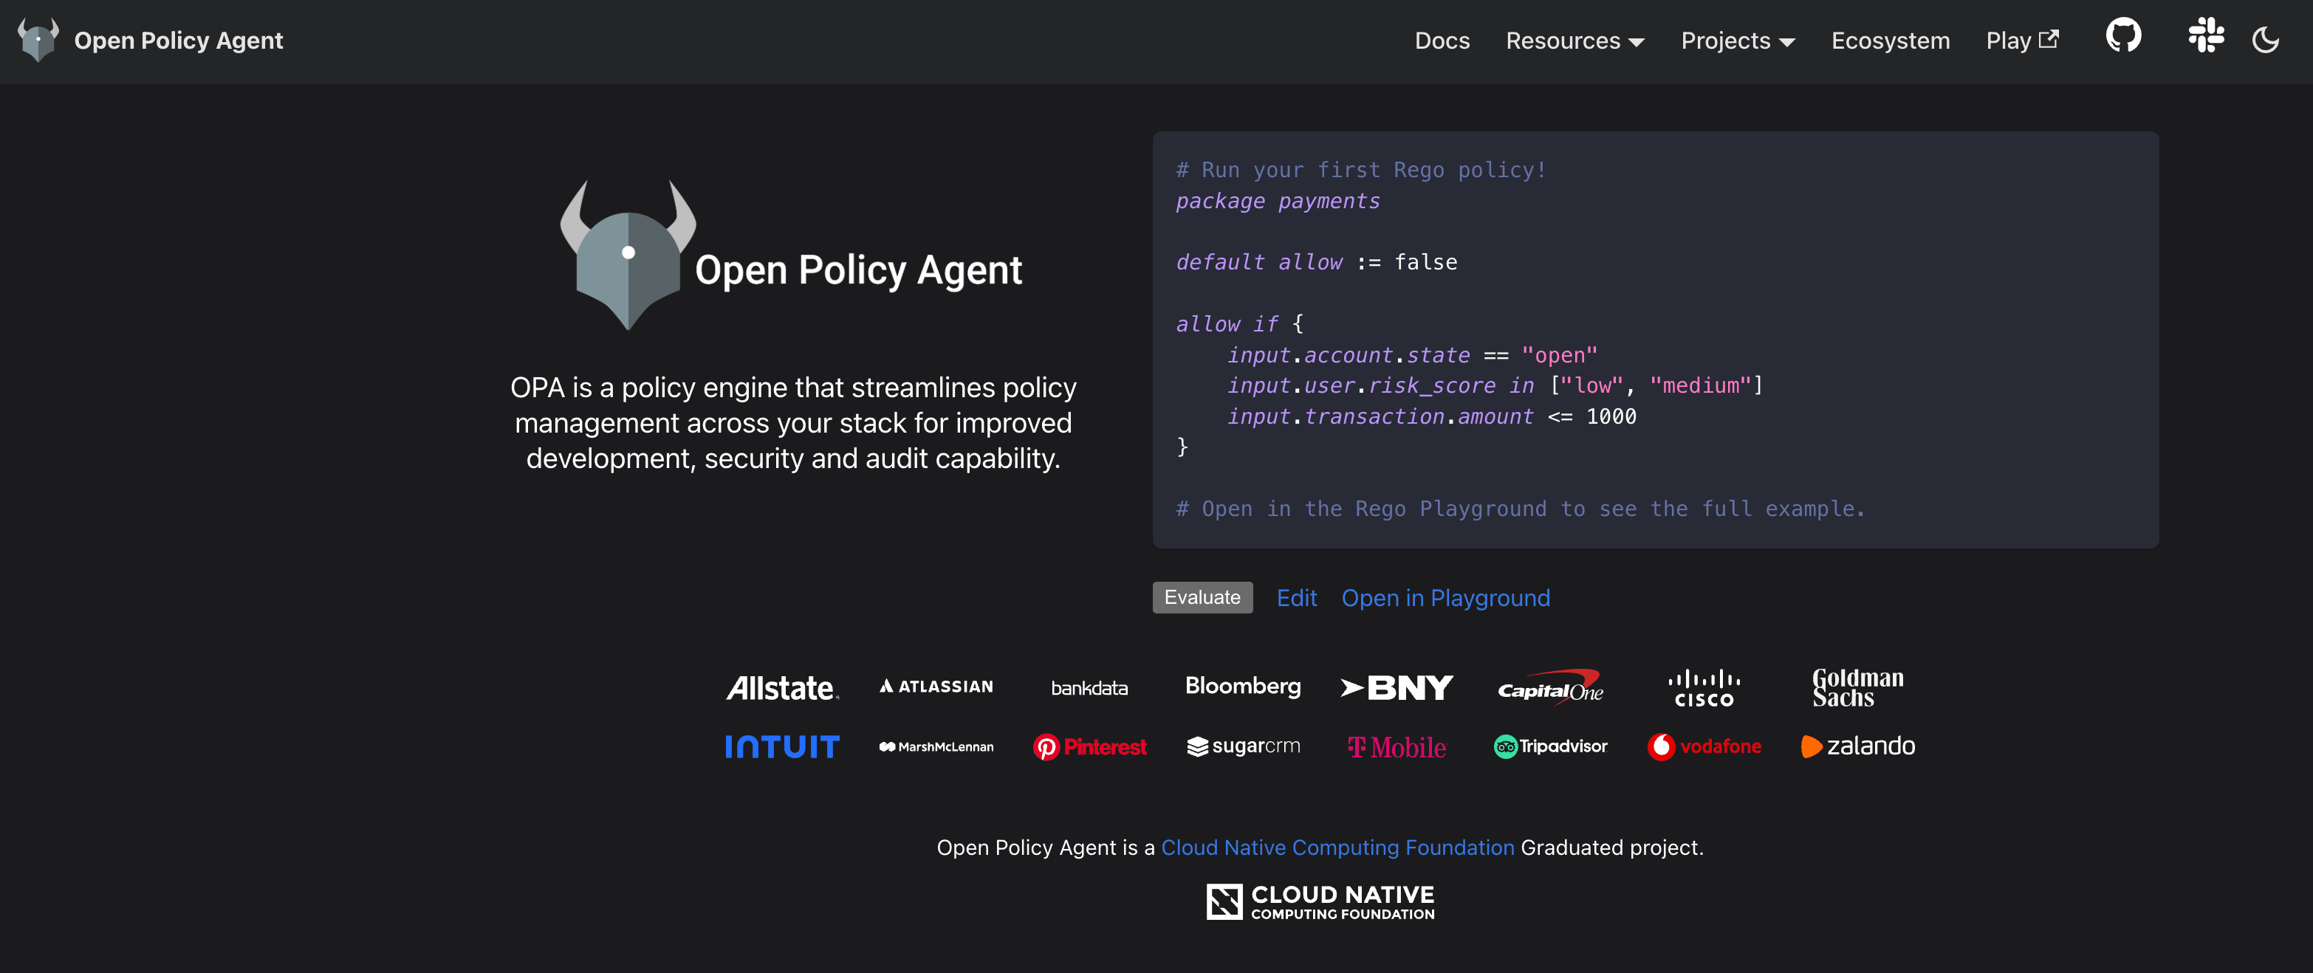2313x973 pixels.
Task: Click Open in Playground link
Action: coord(1445,598)
